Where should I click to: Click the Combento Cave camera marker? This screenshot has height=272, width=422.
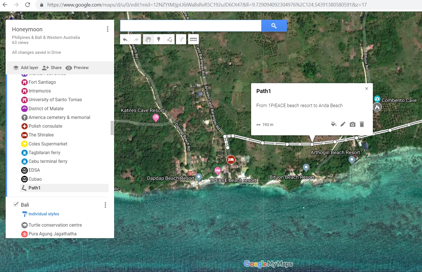pyautogui.click(x=377, y=99)
